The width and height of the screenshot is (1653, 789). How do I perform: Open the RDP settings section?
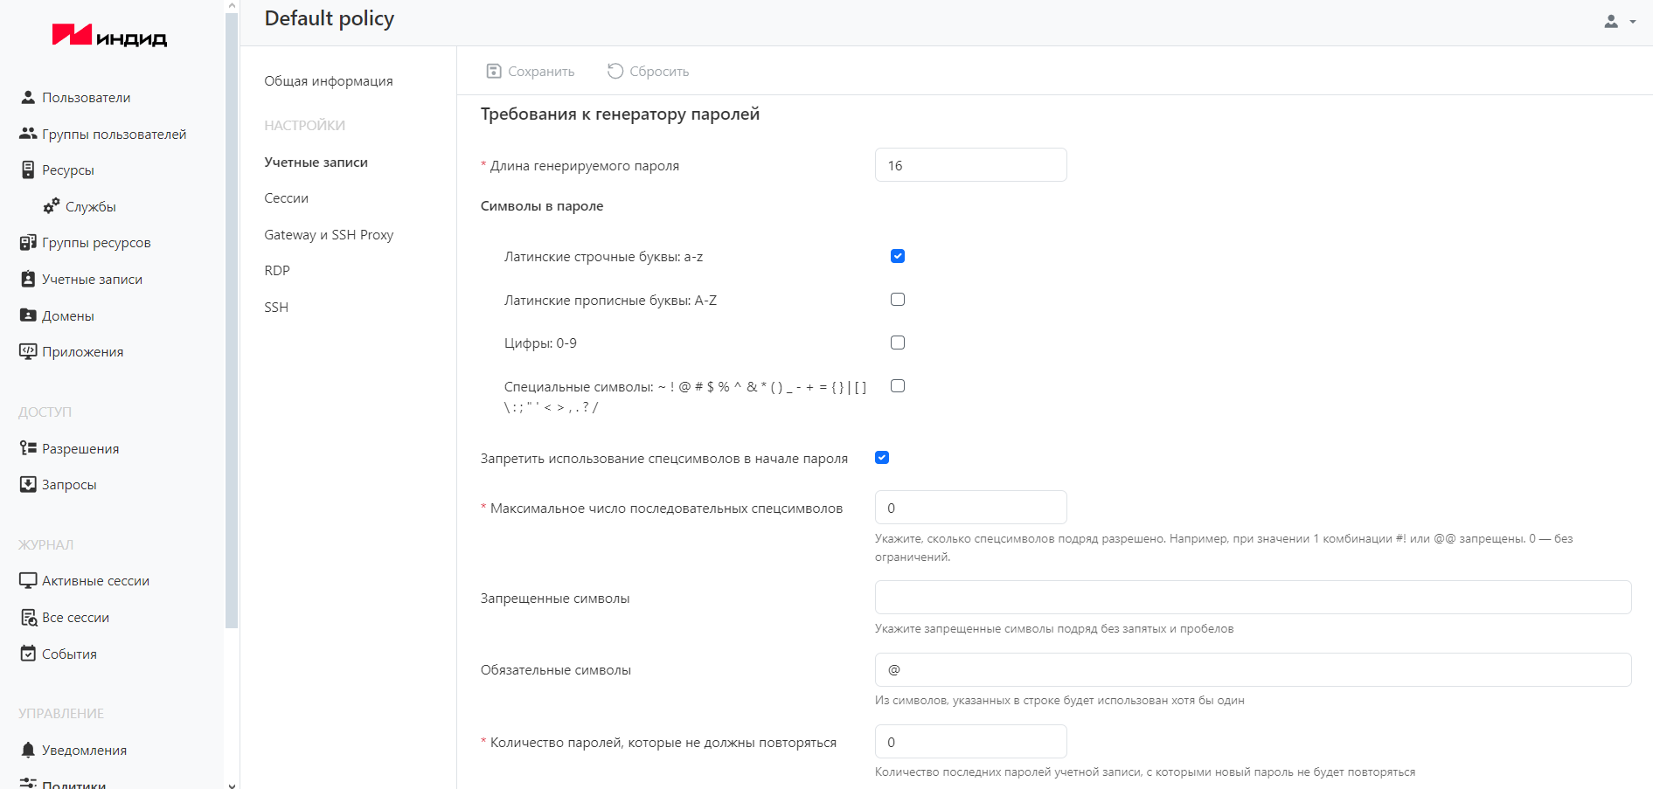[x=277, y=271]
